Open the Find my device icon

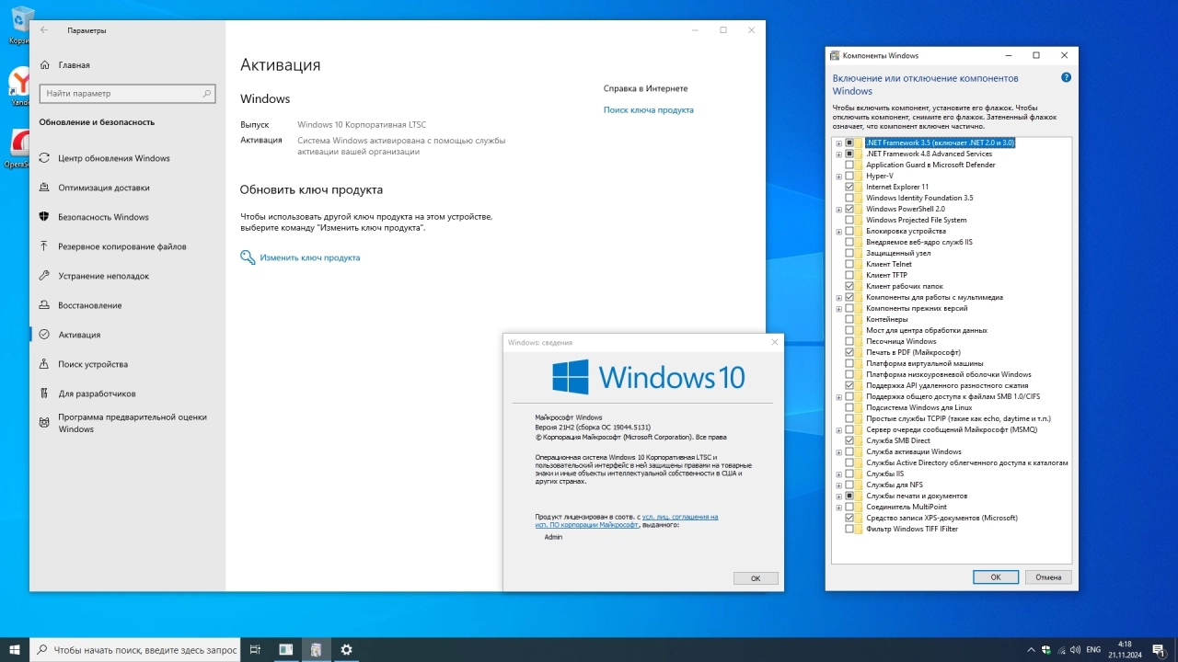click(x=44, y=364)
